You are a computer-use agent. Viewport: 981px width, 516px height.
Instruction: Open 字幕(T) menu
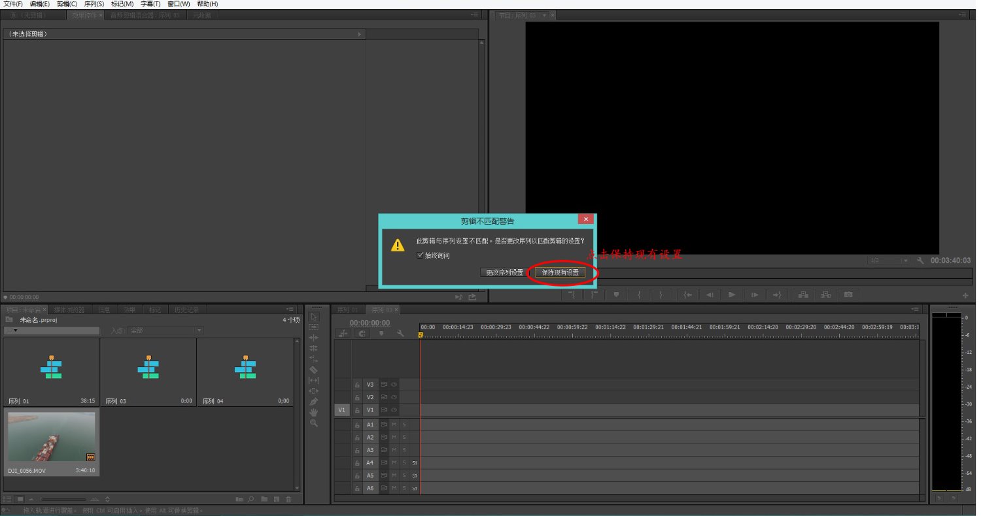pyautogui.click(x=150, y=4)
